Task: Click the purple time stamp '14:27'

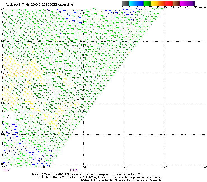Action: 6,170
